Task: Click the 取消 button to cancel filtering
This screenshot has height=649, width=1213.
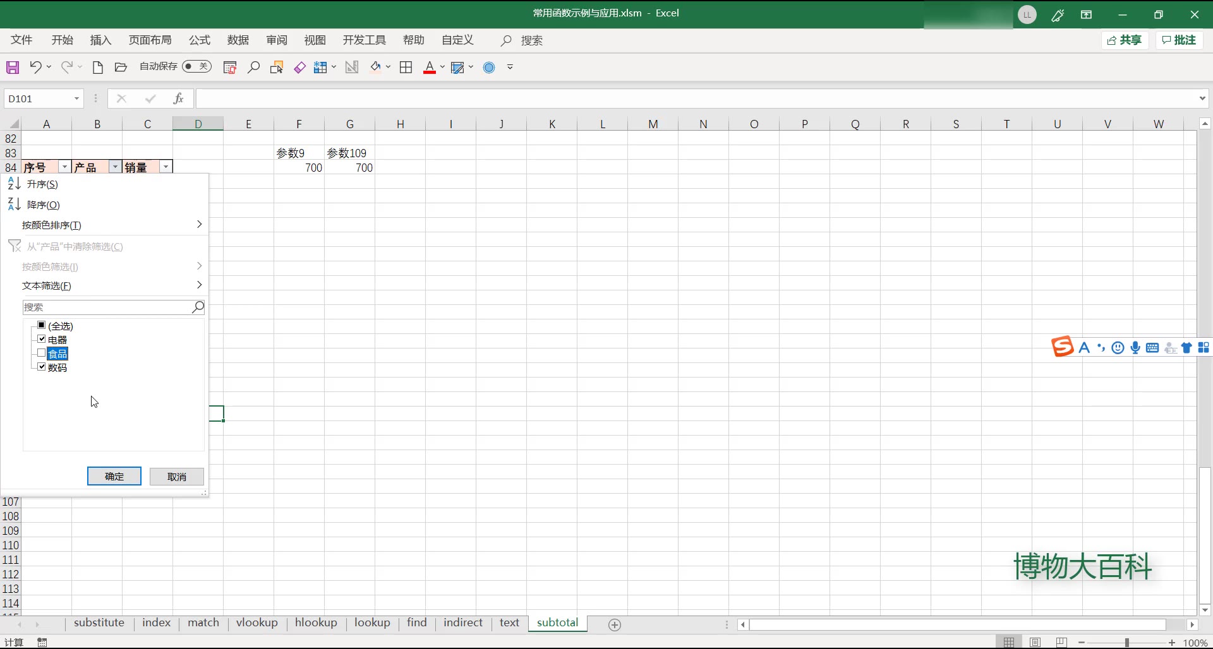Action: click(176, 476)
